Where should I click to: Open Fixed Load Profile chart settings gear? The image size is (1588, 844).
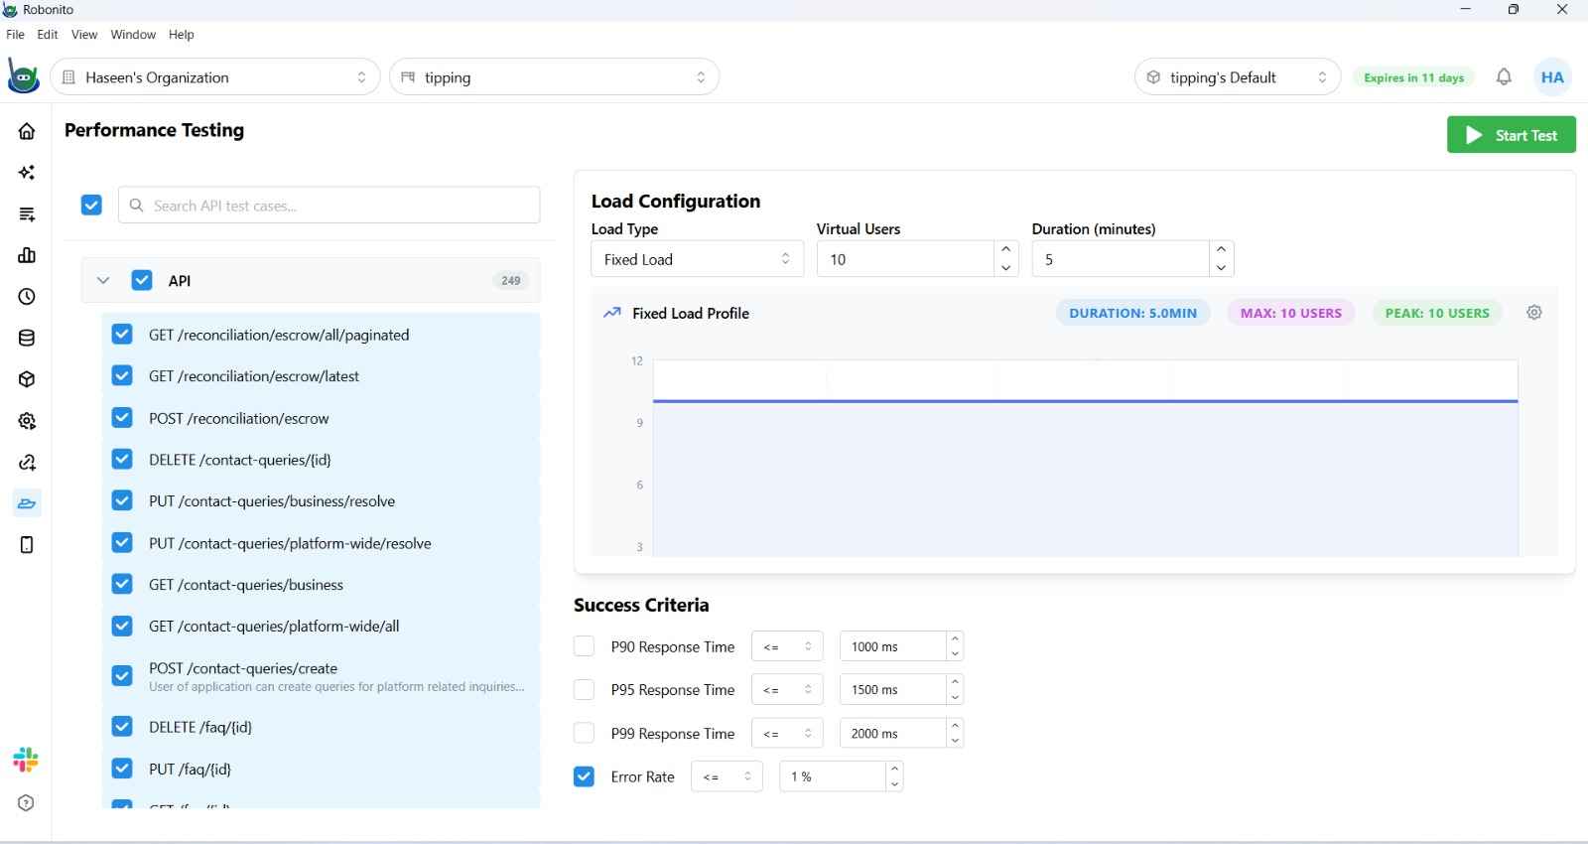(x=1534, y=313)
